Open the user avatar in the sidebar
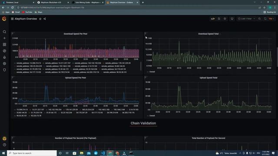 pos(4,139)
